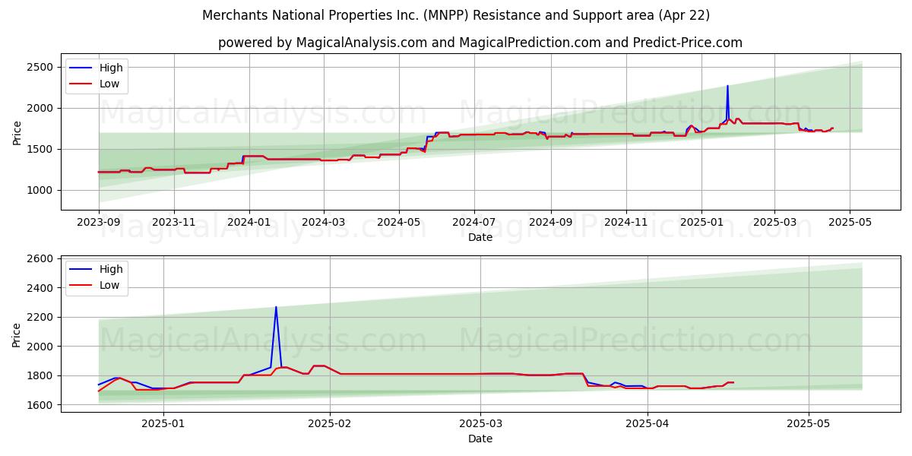Click the 2025-05 tick label in top chart
Image resolution: width=912 pixels, height=456 pixels.
(x=850, y=223)
